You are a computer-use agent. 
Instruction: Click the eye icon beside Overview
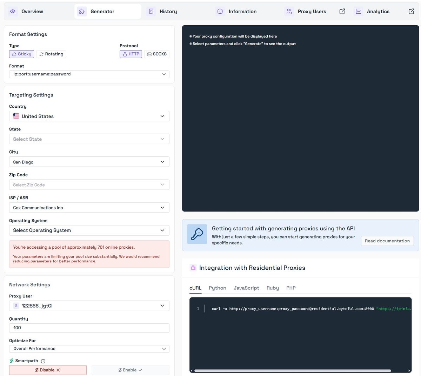tap(13, 11)
